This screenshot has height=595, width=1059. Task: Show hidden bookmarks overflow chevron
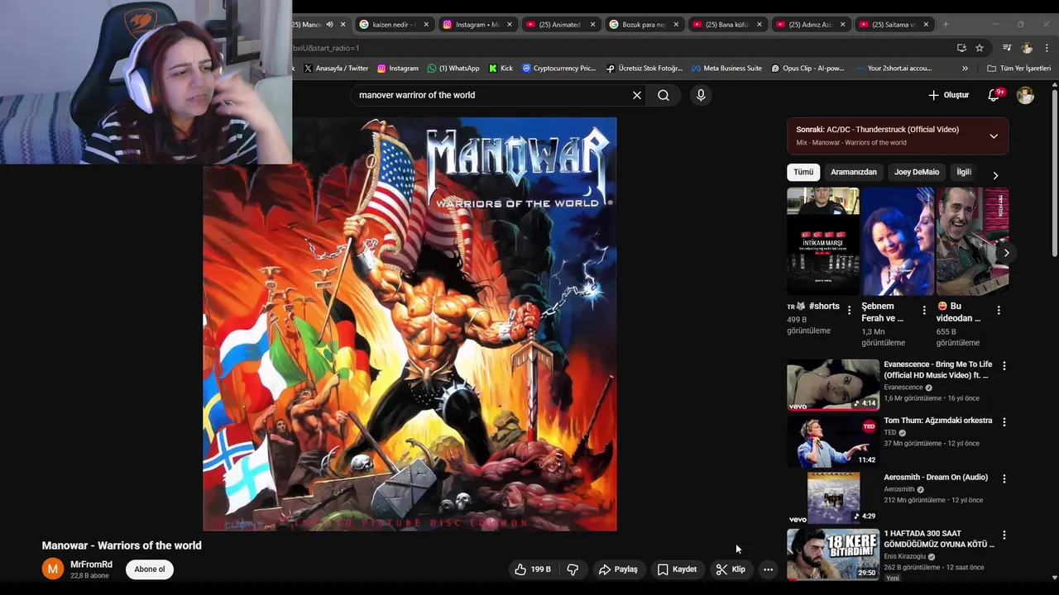coord(965,69)
